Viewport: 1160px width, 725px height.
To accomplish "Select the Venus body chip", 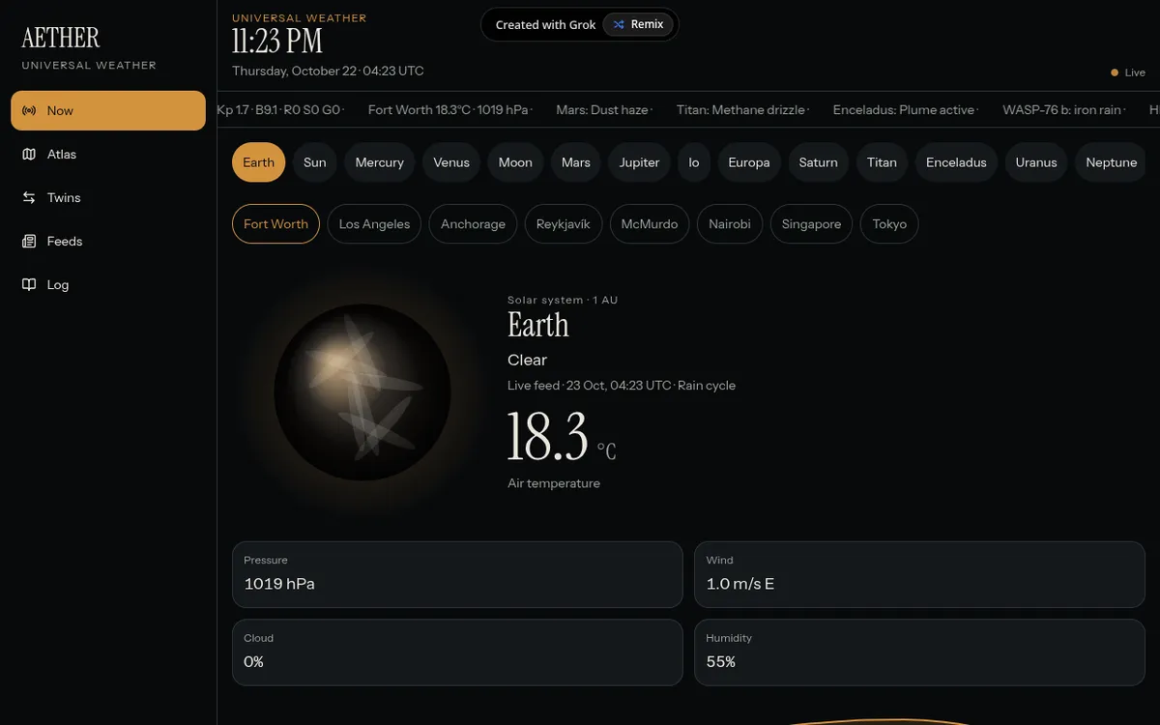I will pyautogui.click(x=451, y=162).
